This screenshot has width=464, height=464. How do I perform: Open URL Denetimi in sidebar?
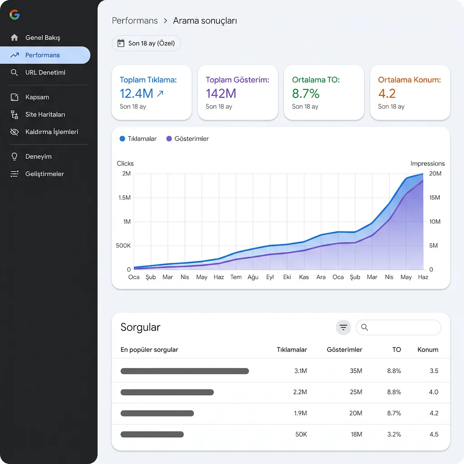45,72
